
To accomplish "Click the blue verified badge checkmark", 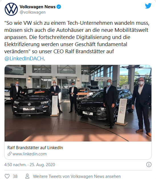I will 59,7.
